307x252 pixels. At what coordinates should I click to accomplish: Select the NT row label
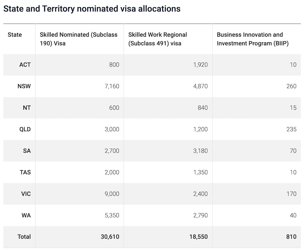tap(26, 108)
